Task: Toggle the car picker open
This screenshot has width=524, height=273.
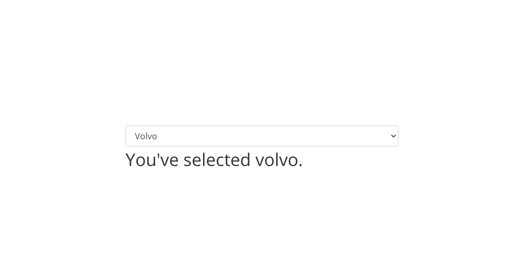Action: (x=261, y=136)
